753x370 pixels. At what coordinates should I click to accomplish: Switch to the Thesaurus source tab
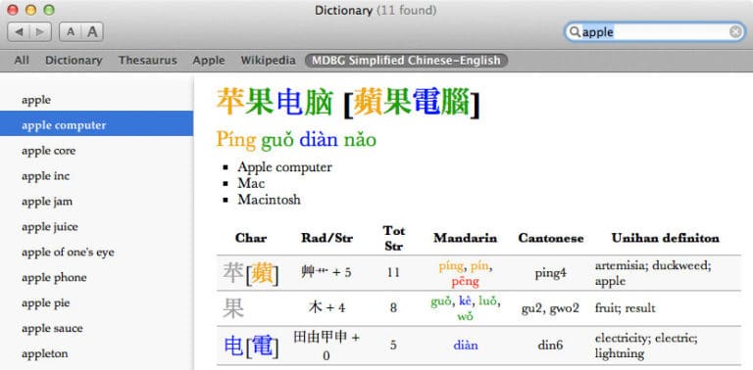tap(147, 61)
